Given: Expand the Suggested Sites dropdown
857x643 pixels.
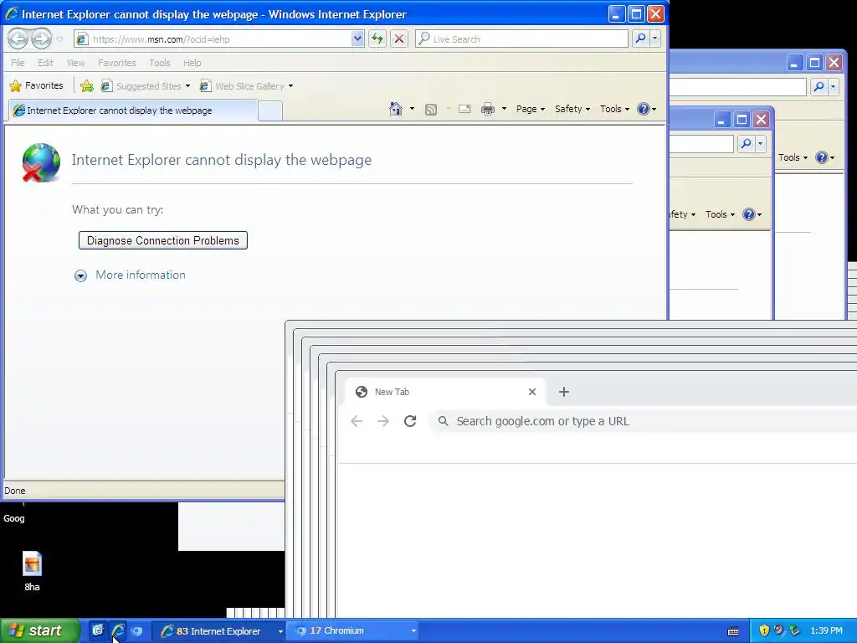Looking at the screenshot, I should click(188, 86).
